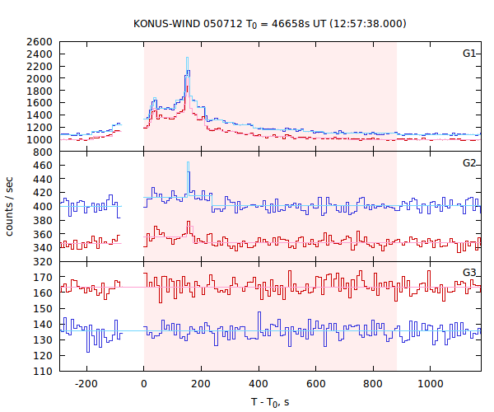Click the 360 y-axis tick label
This screenshot has height=412, width=494.
click(43, 234)
